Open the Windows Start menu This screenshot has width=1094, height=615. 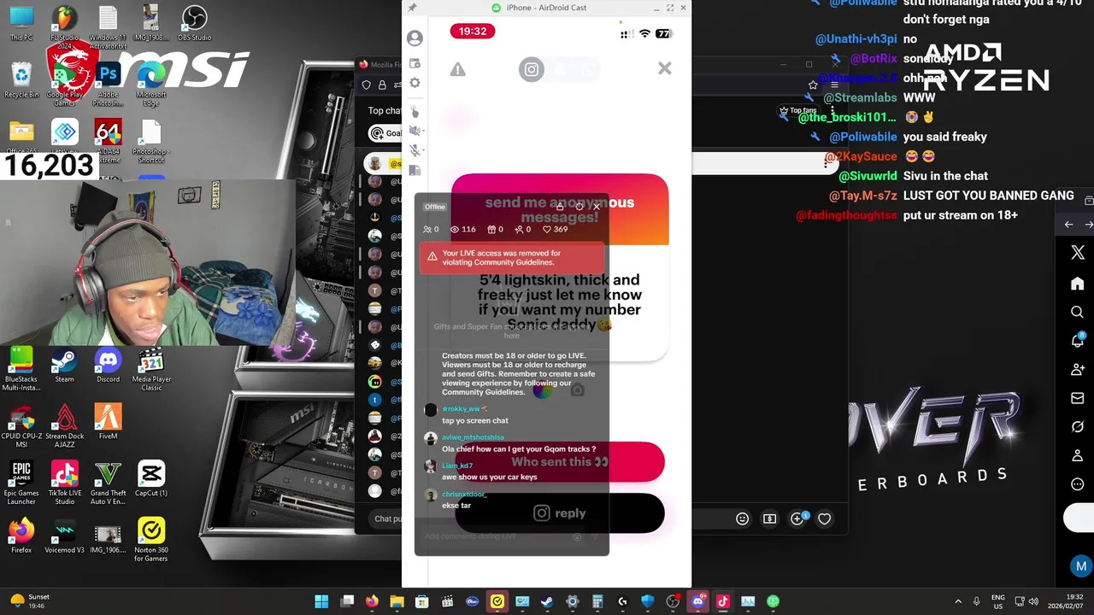[x=321, y=601]
